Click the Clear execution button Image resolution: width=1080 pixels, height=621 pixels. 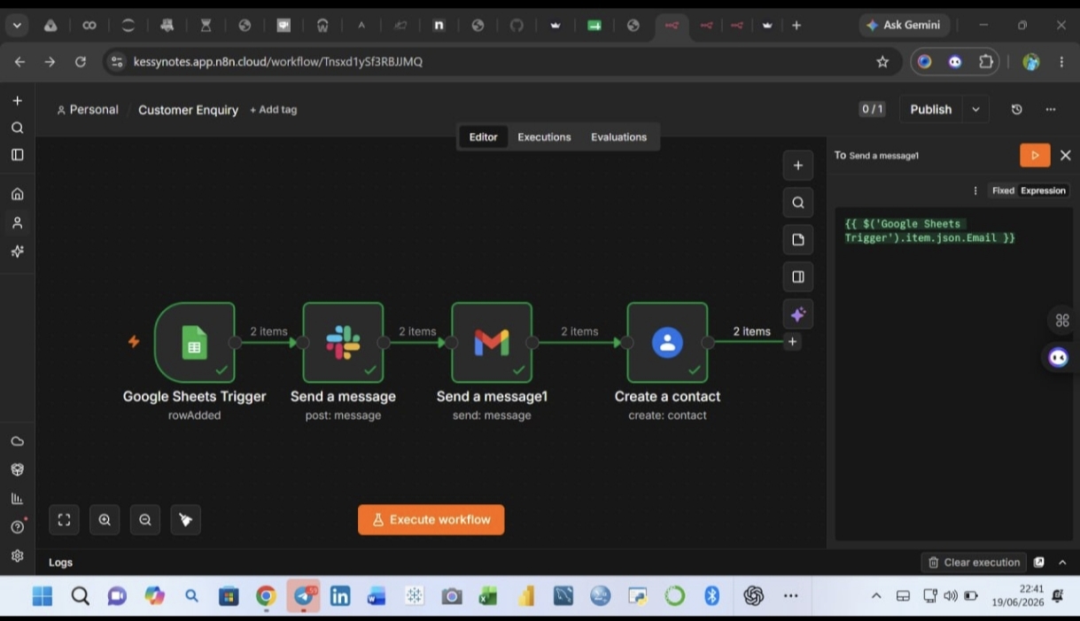pyautogui.click(x=974, y=563)
